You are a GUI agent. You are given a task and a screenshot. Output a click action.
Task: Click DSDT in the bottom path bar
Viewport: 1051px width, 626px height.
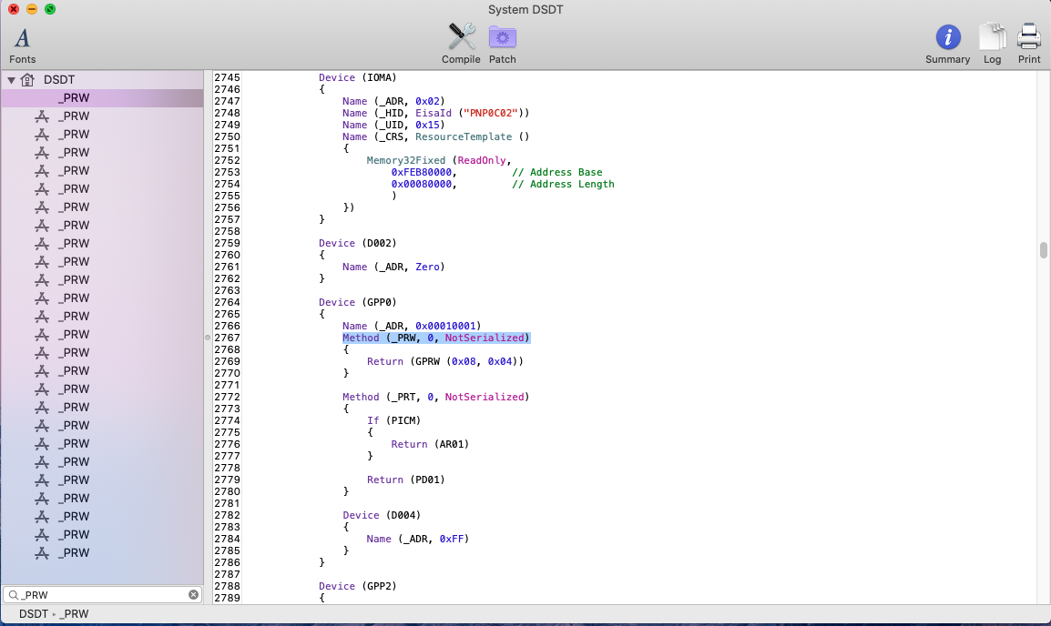coord(33,614)
